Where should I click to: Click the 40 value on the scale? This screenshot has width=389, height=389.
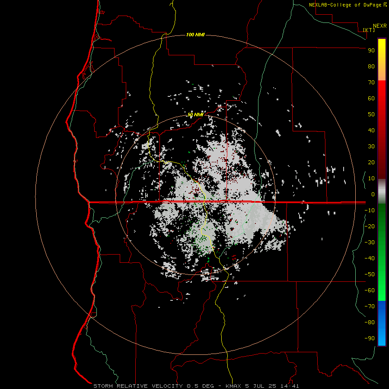371,131
